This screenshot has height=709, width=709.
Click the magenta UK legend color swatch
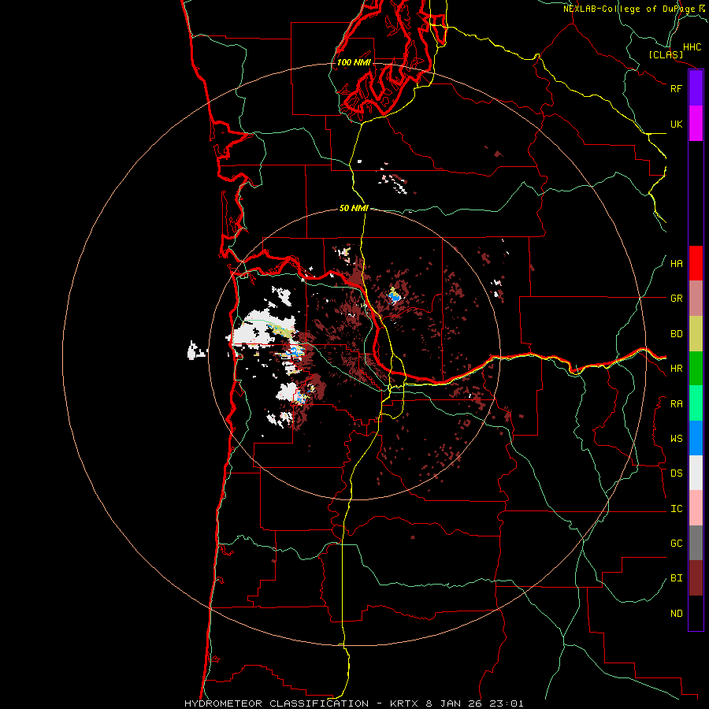(x=696, y=124)
